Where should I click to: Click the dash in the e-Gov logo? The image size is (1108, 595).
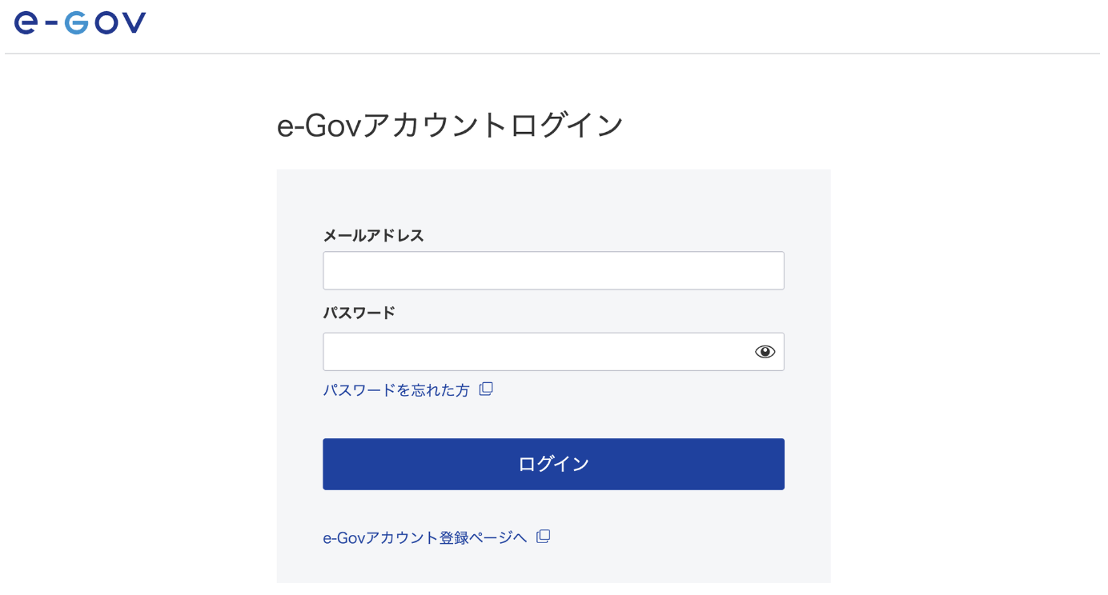(50, 24)
